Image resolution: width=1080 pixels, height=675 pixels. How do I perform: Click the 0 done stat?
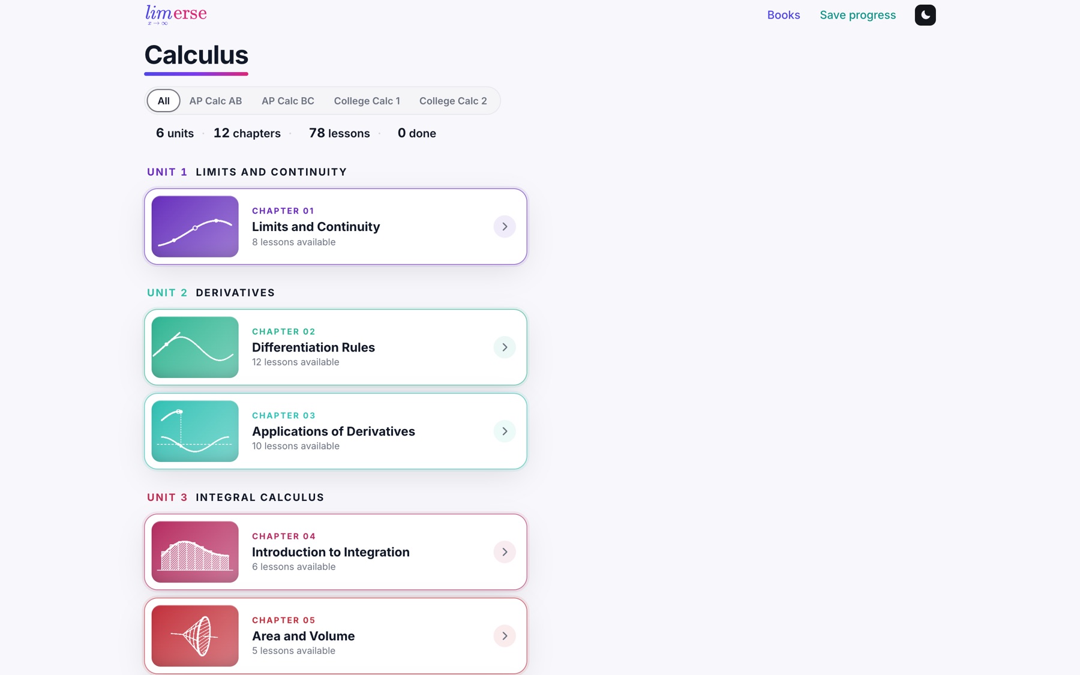coord(416,133)
